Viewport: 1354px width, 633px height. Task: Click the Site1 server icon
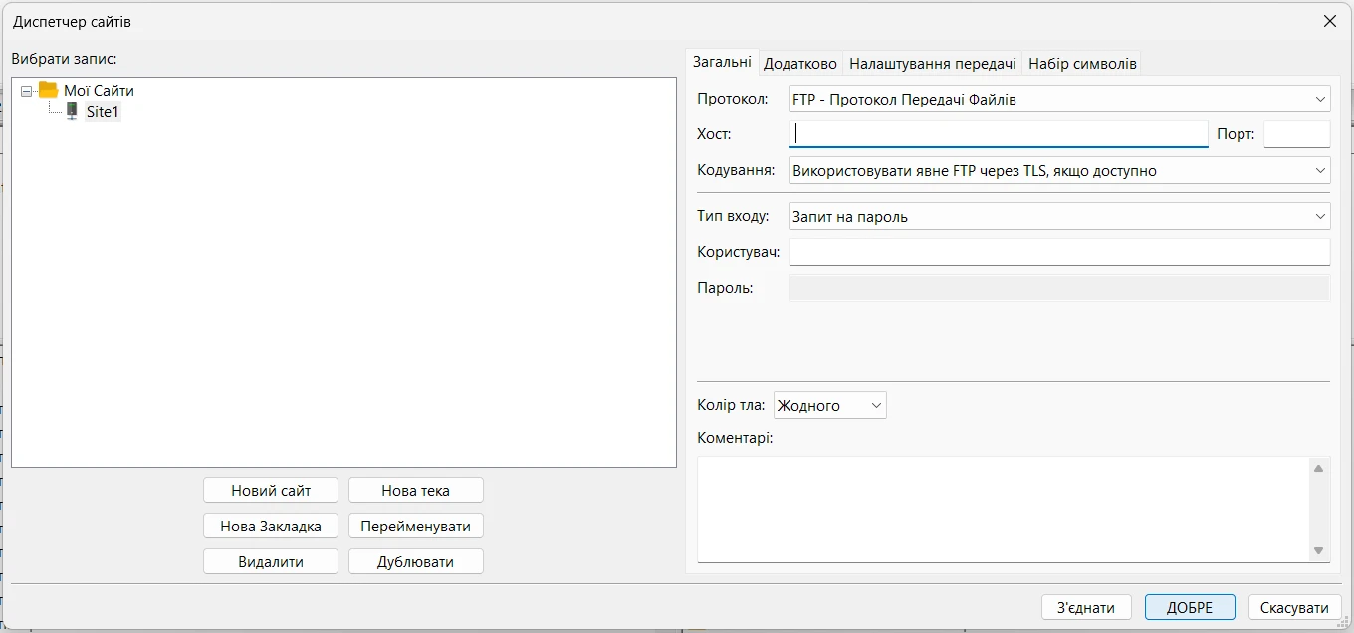(x=72, y=111)
